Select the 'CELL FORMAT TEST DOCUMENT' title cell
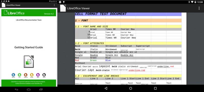The width and height of the screenshot is (204, 92). 128,14
